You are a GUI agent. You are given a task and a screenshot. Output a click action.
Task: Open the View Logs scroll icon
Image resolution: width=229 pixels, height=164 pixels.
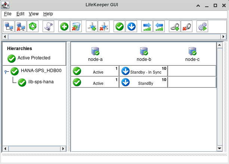(48, 27)
